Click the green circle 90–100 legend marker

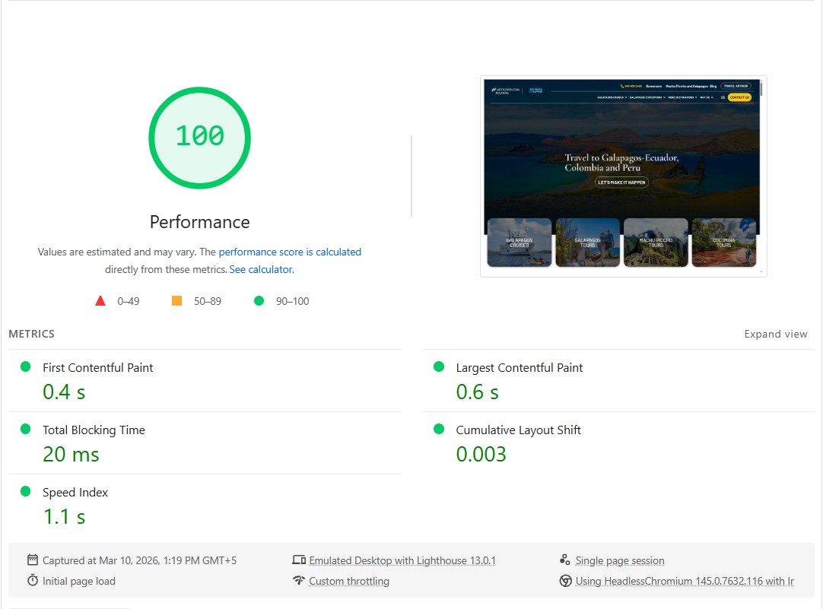tap(259, 300)
